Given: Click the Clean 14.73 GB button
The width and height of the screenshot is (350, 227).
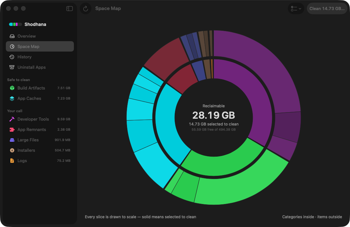Looking at the screenshot, I should [x=327, y=8].
